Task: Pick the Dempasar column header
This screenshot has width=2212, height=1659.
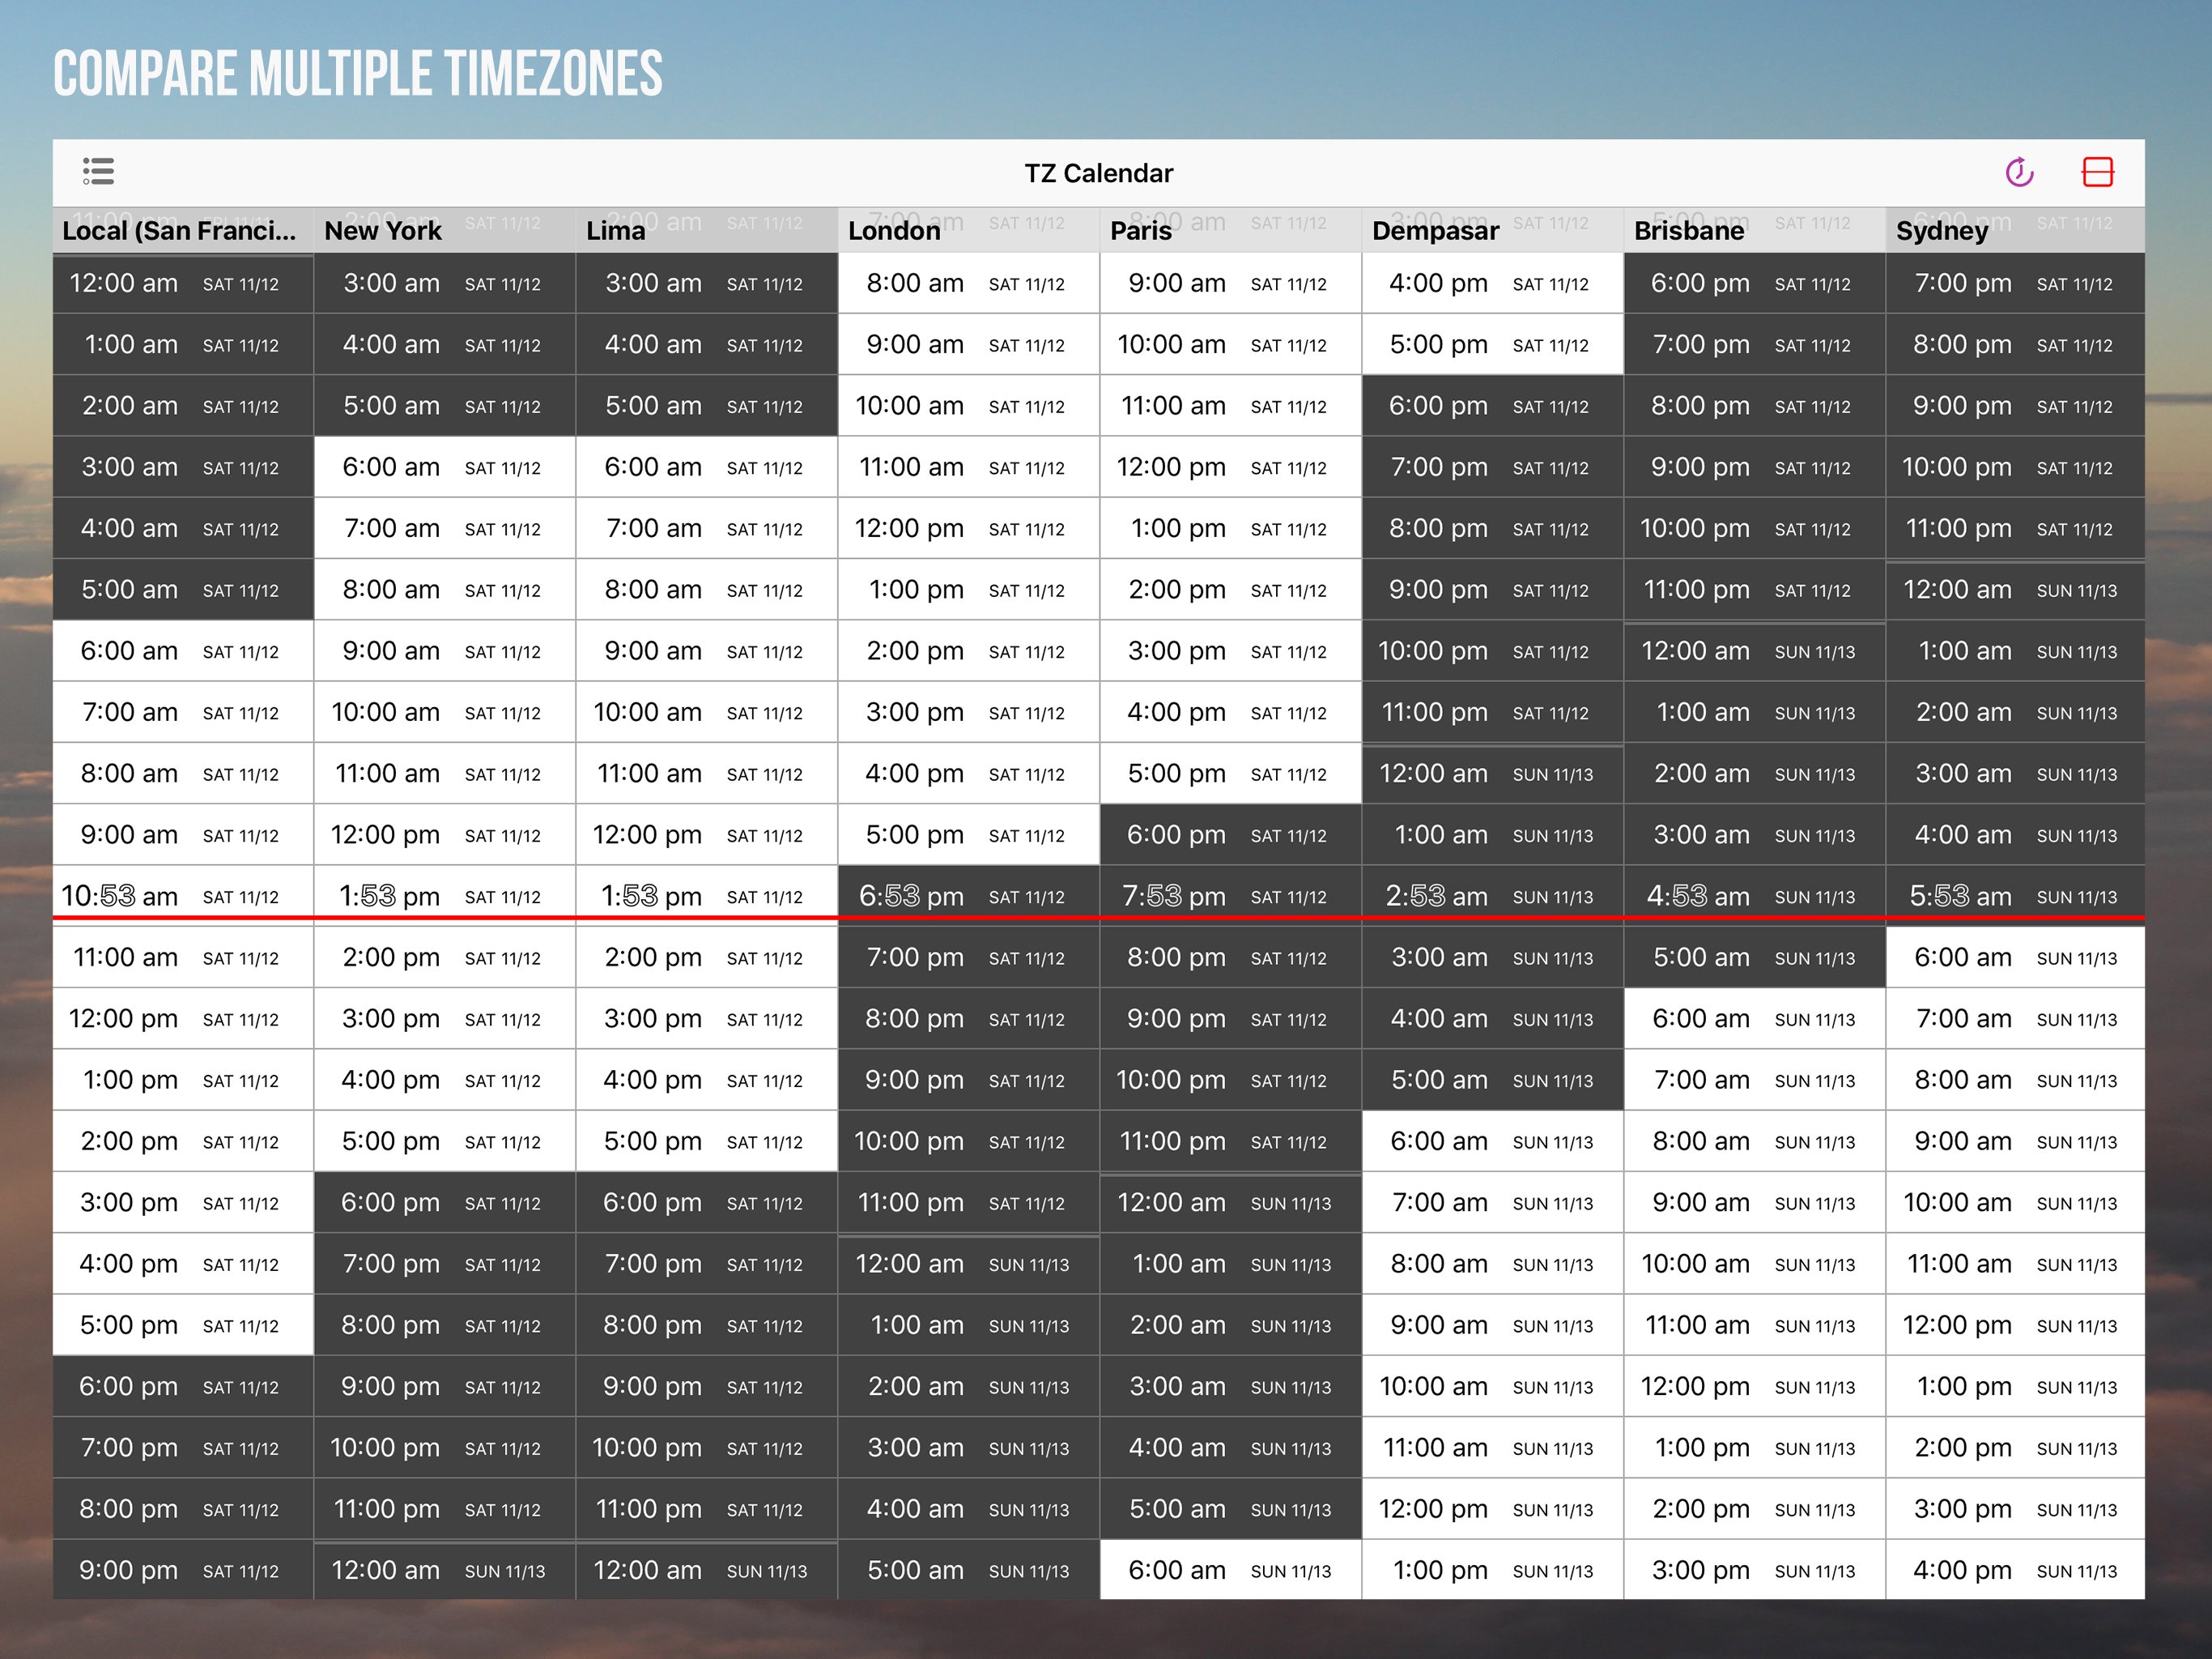Action: click(x=1493, y=231)
